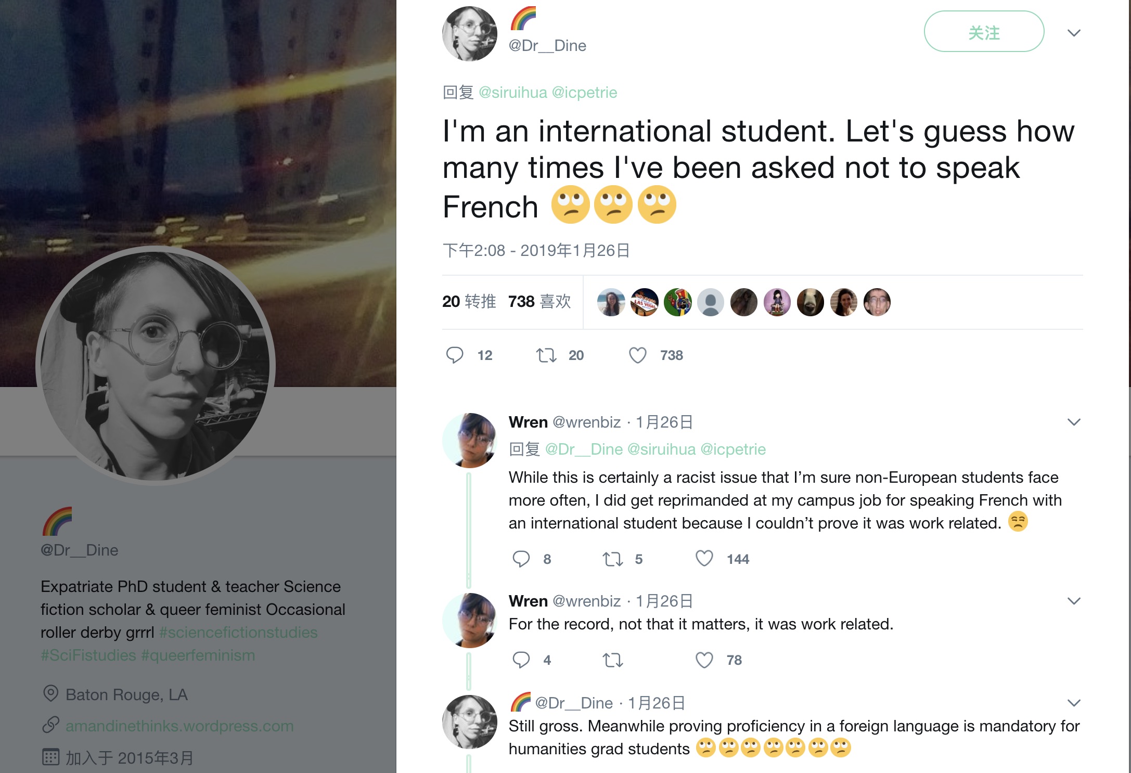The width and height of the screenshot is (1131, 773).
Task: Open the dropdown arrow on Wren's first reply
Action: (1074, 422)
